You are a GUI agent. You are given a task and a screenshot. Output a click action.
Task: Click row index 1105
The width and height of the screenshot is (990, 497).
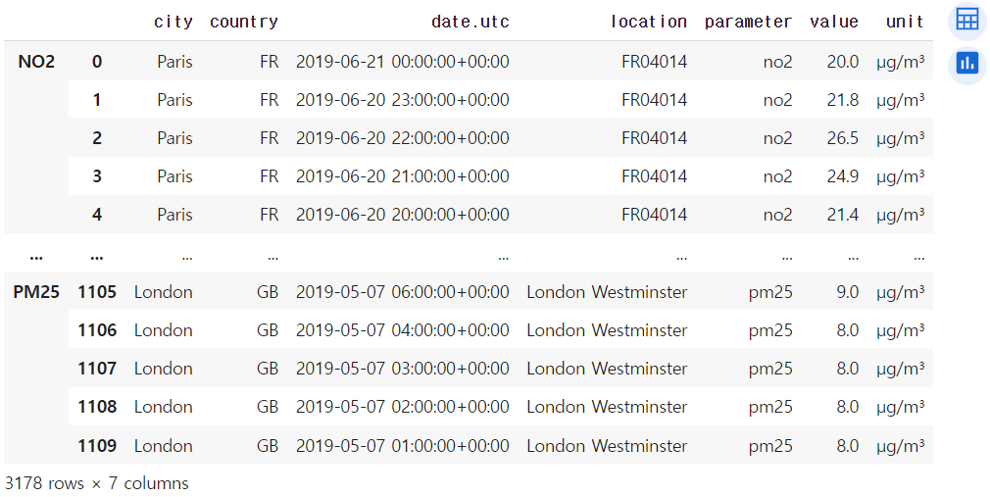(97, 292)
